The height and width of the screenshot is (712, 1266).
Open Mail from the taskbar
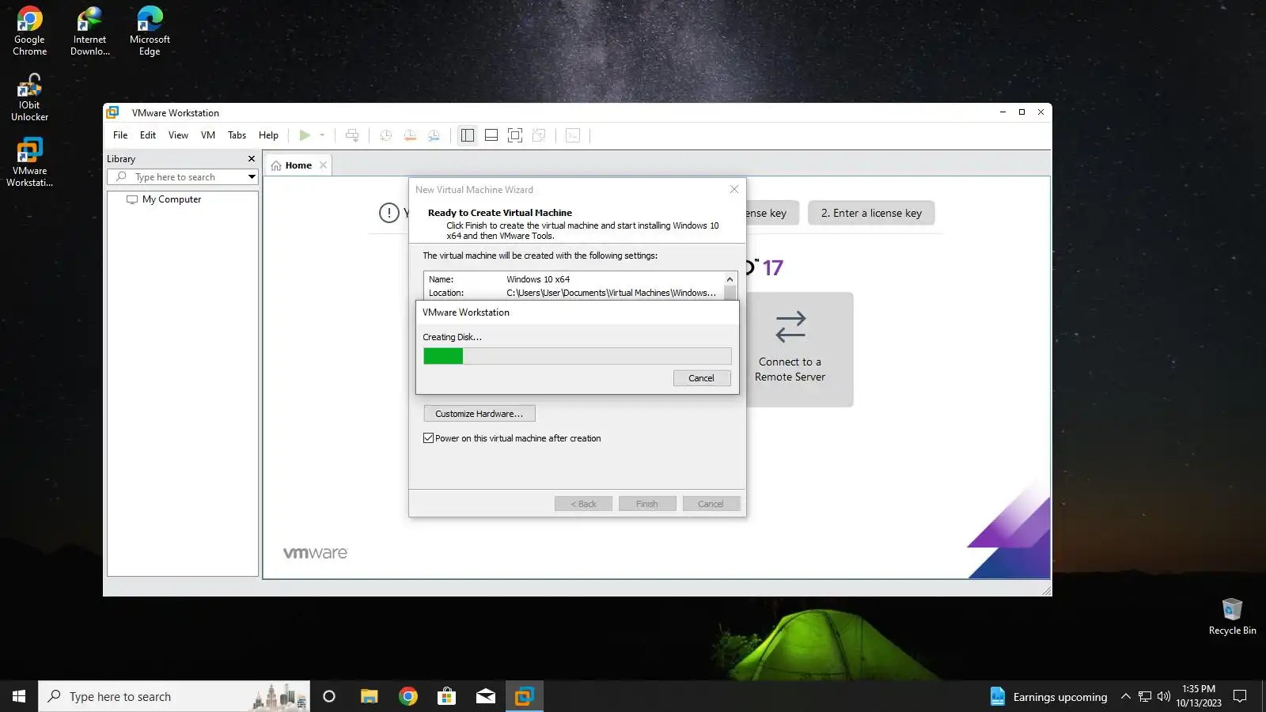tap(486, 696)
